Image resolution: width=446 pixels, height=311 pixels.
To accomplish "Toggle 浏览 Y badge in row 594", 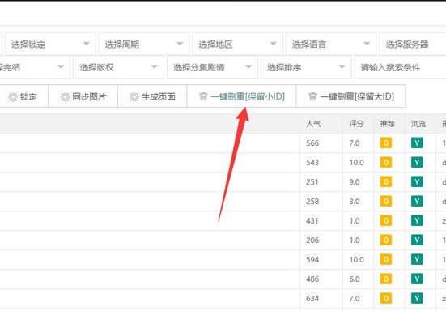I will point(417,259).
